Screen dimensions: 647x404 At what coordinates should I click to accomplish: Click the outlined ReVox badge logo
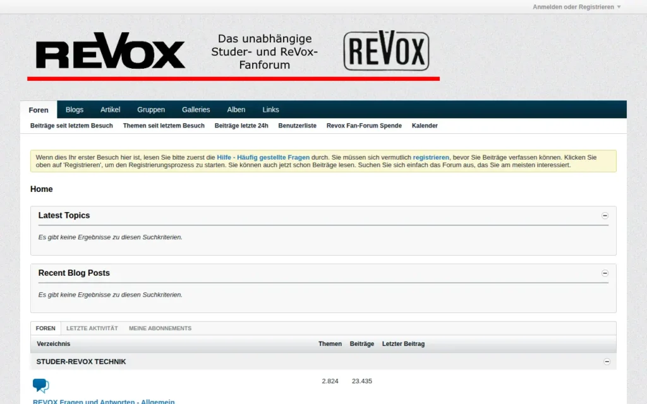click(x=386, y=50)
